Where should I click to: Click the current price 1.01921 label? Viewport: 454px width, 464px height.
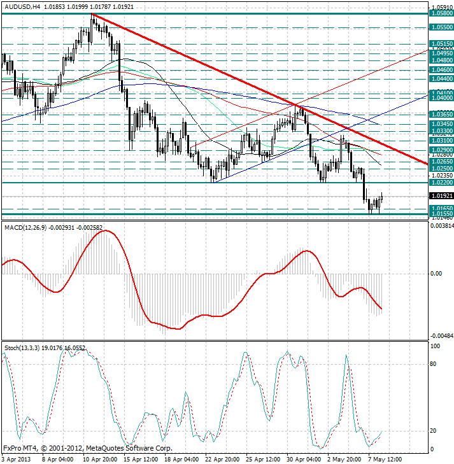click(441, 196)
